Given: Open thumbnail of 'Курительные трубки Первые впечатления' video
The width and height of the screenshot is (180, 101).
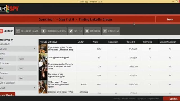Looking at the screenshot, I should pyautogui.click(x=43, y=49).
